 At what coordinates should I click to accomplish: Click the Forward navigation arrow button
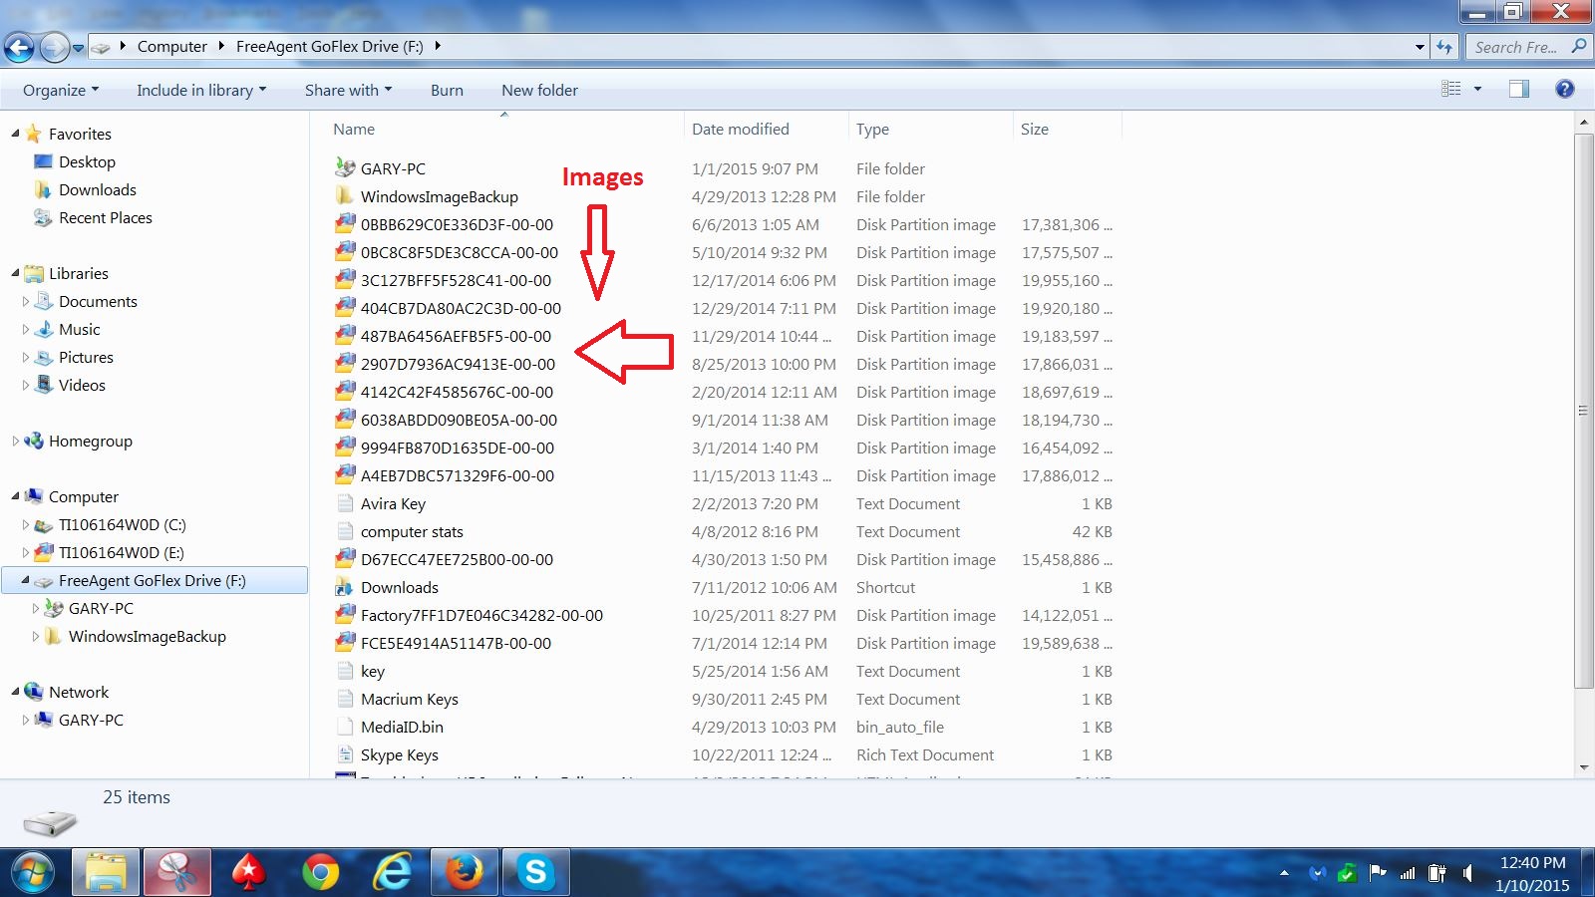[54, 47]
